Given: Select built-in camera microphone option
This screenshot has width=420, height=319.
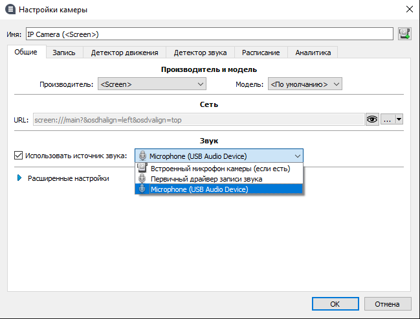Looking at the screenshot, I should (220, 168).
